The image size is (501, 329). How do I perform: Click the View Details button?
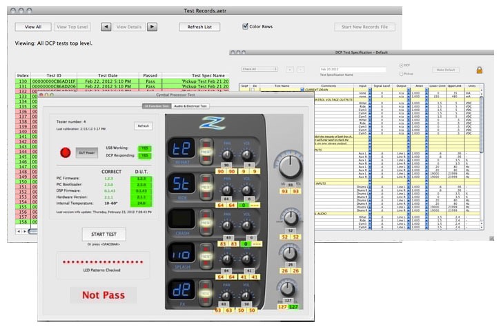tap(129, 27)
